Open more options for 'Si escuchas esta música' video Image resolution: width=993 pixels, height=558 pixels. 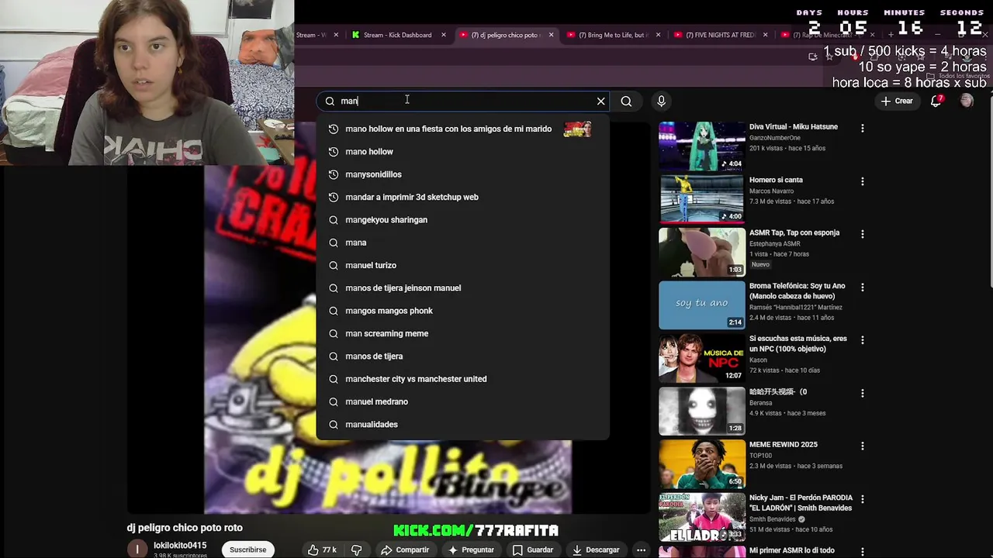pos(862,340)
